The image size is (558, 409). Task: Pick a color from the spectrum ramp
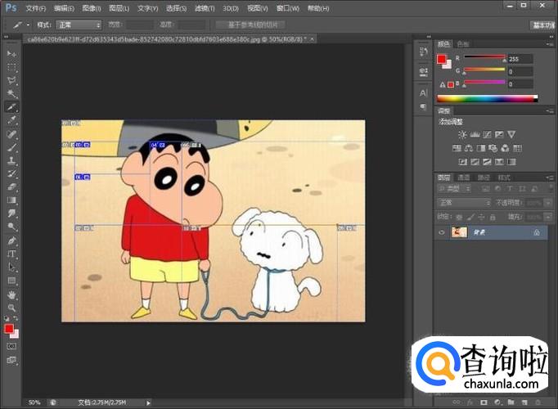click(x=487, y=98)
